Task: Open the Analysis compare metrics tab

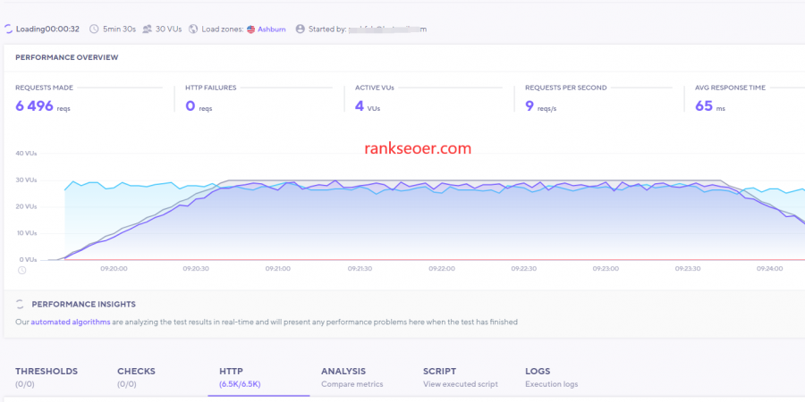Action: pyautogui.click(x=352, y=377)
